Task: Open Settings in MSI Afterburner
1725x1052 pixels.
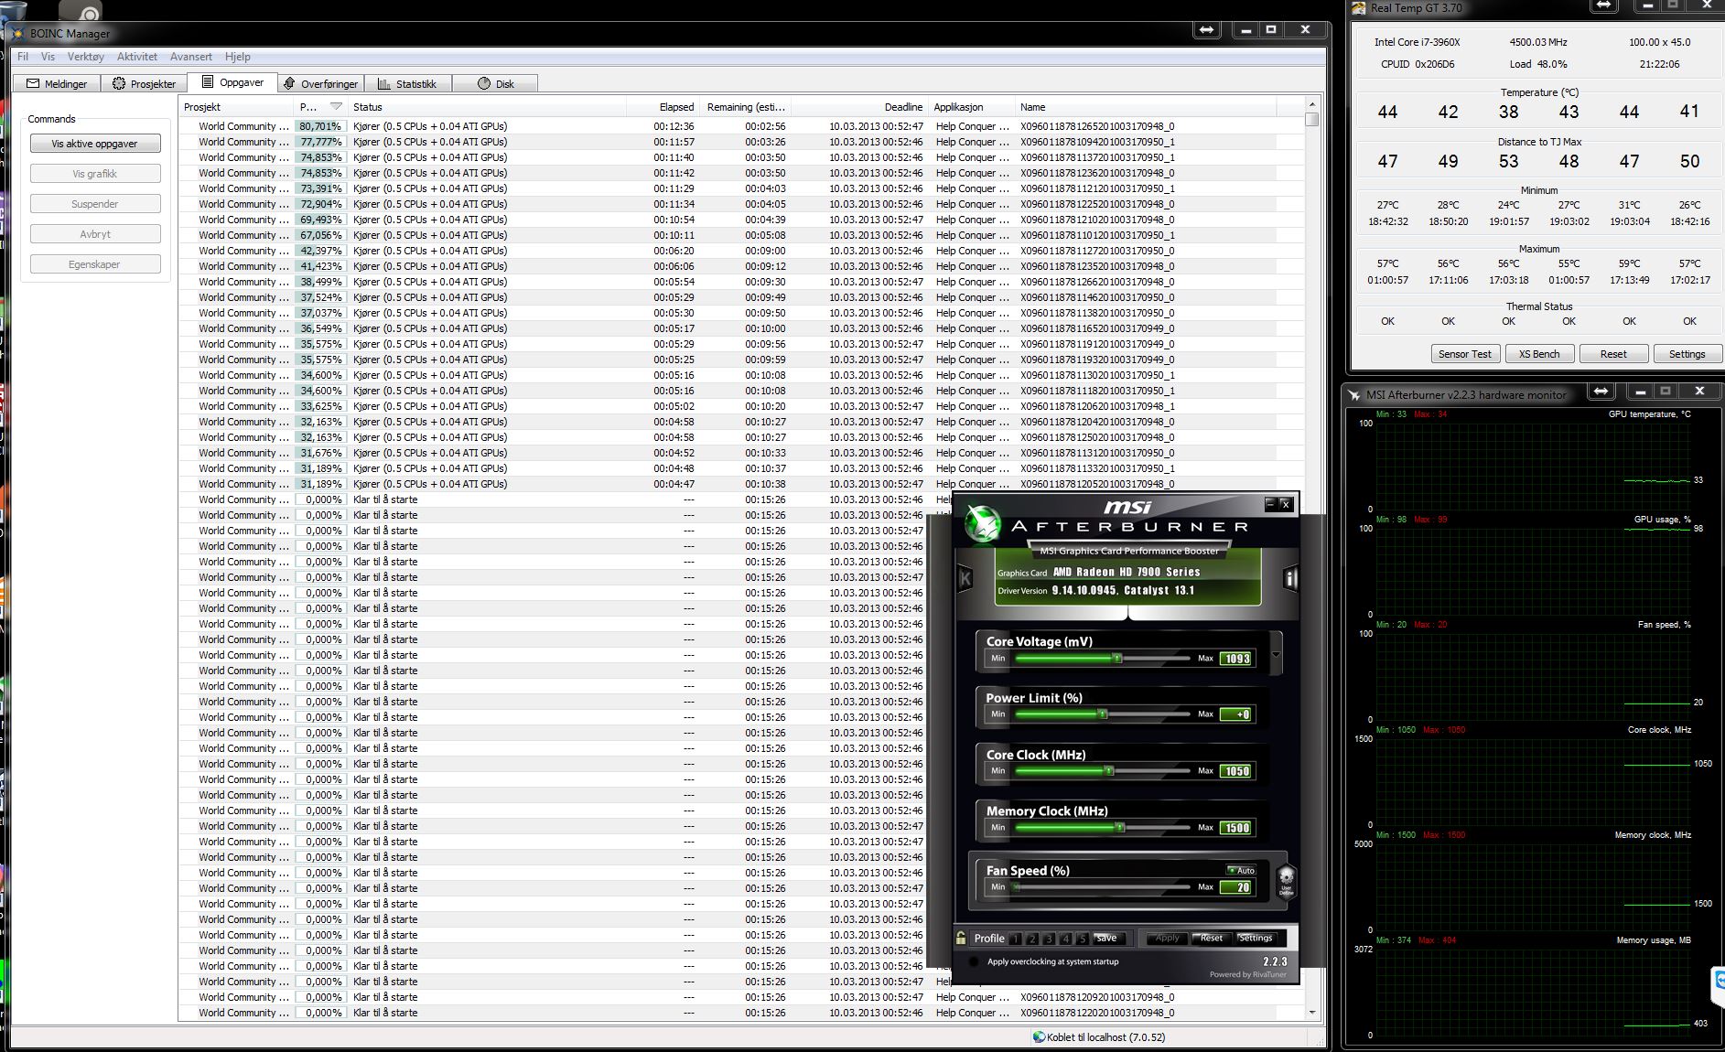Action: pos(1256,939)
